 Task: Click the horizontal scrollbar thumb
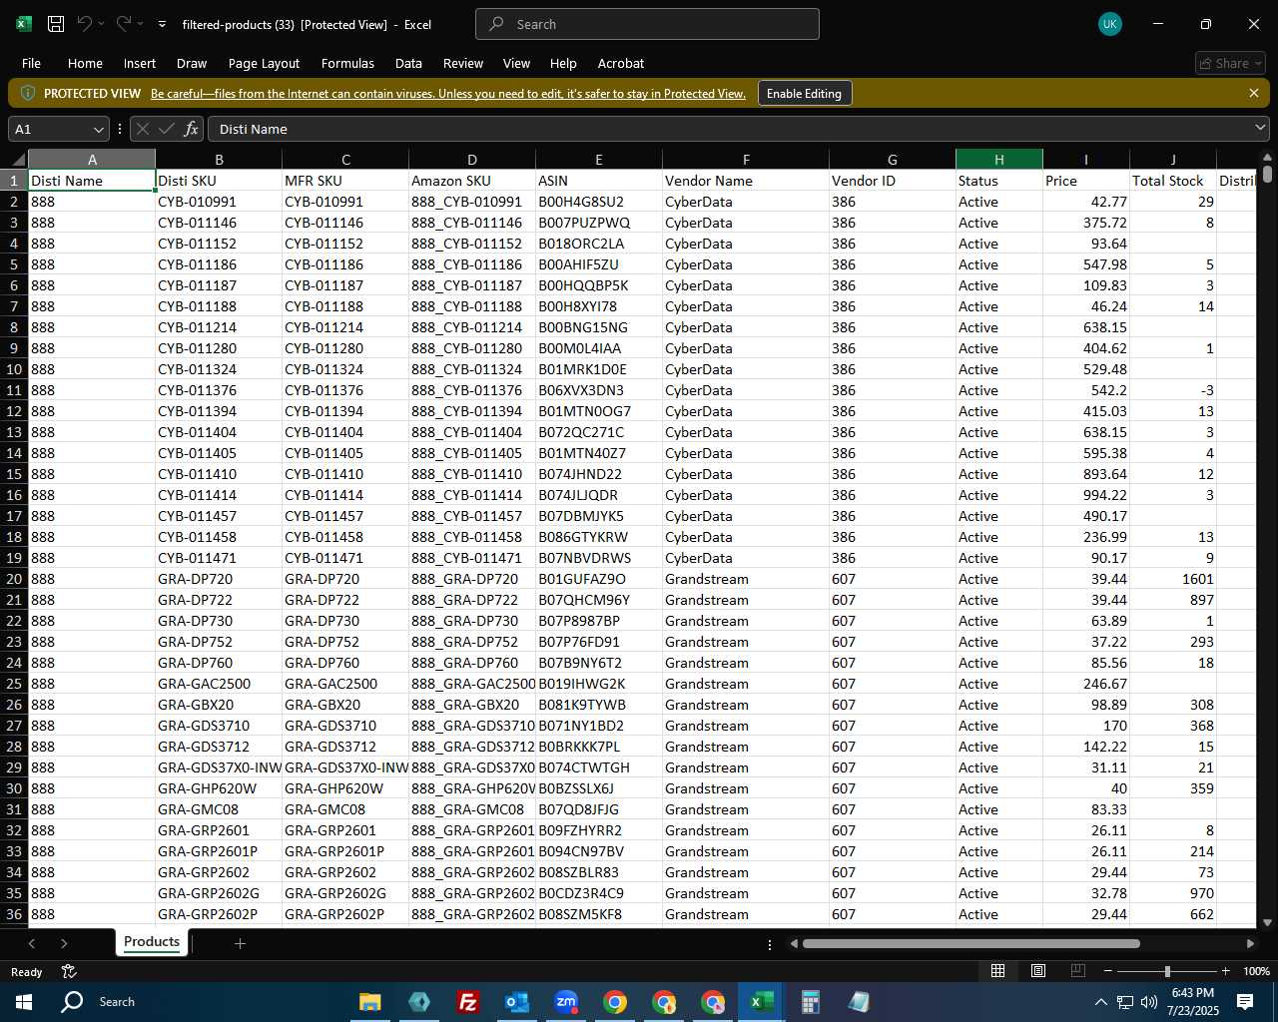click(970, 943)
